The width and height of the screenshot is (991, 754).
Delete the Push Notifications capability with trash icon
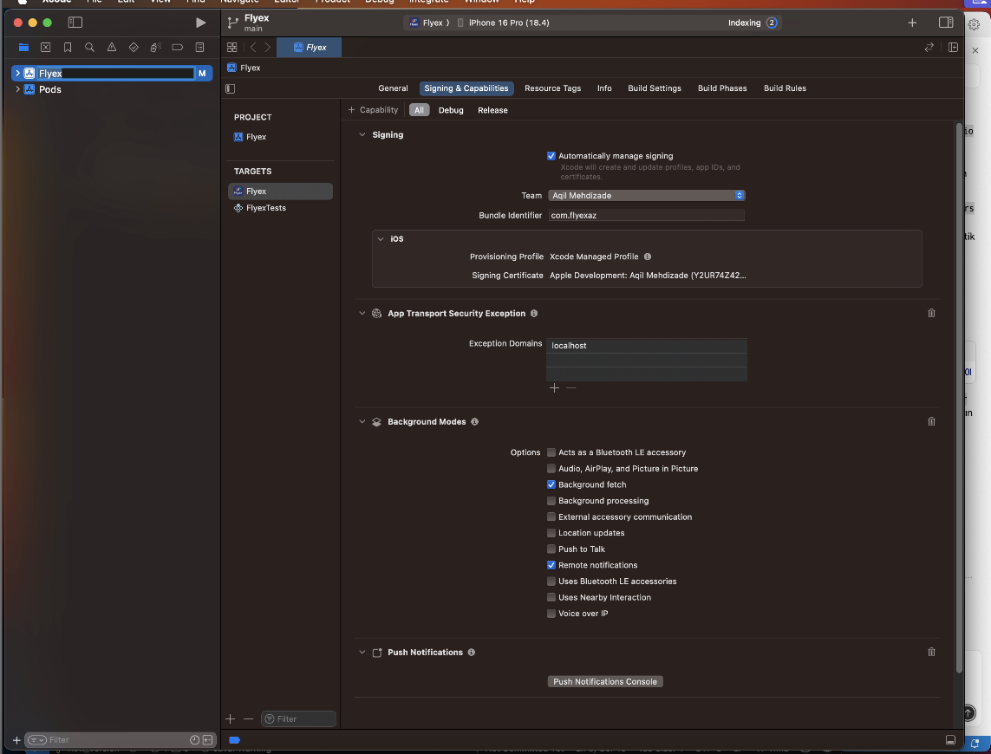(931, 653)
